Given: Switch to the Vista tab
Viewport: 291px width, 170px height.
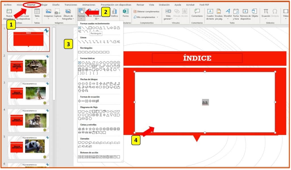Looking at the screenshot, I should click(x=151, y=5).
